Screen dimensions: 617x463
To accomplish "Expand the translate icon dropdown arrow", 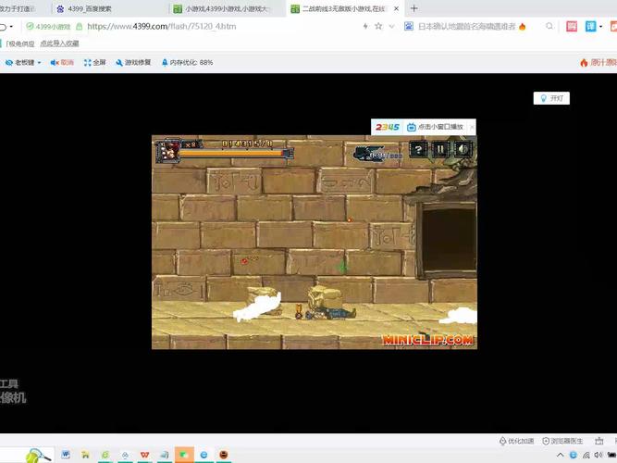I will tap(601, 27).
